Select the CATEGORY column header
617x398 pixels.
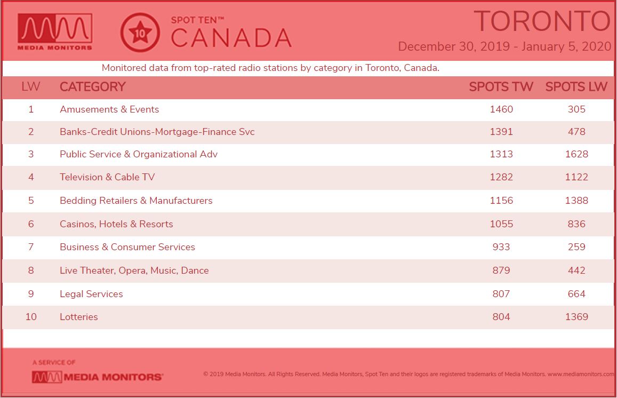point(92,86)
